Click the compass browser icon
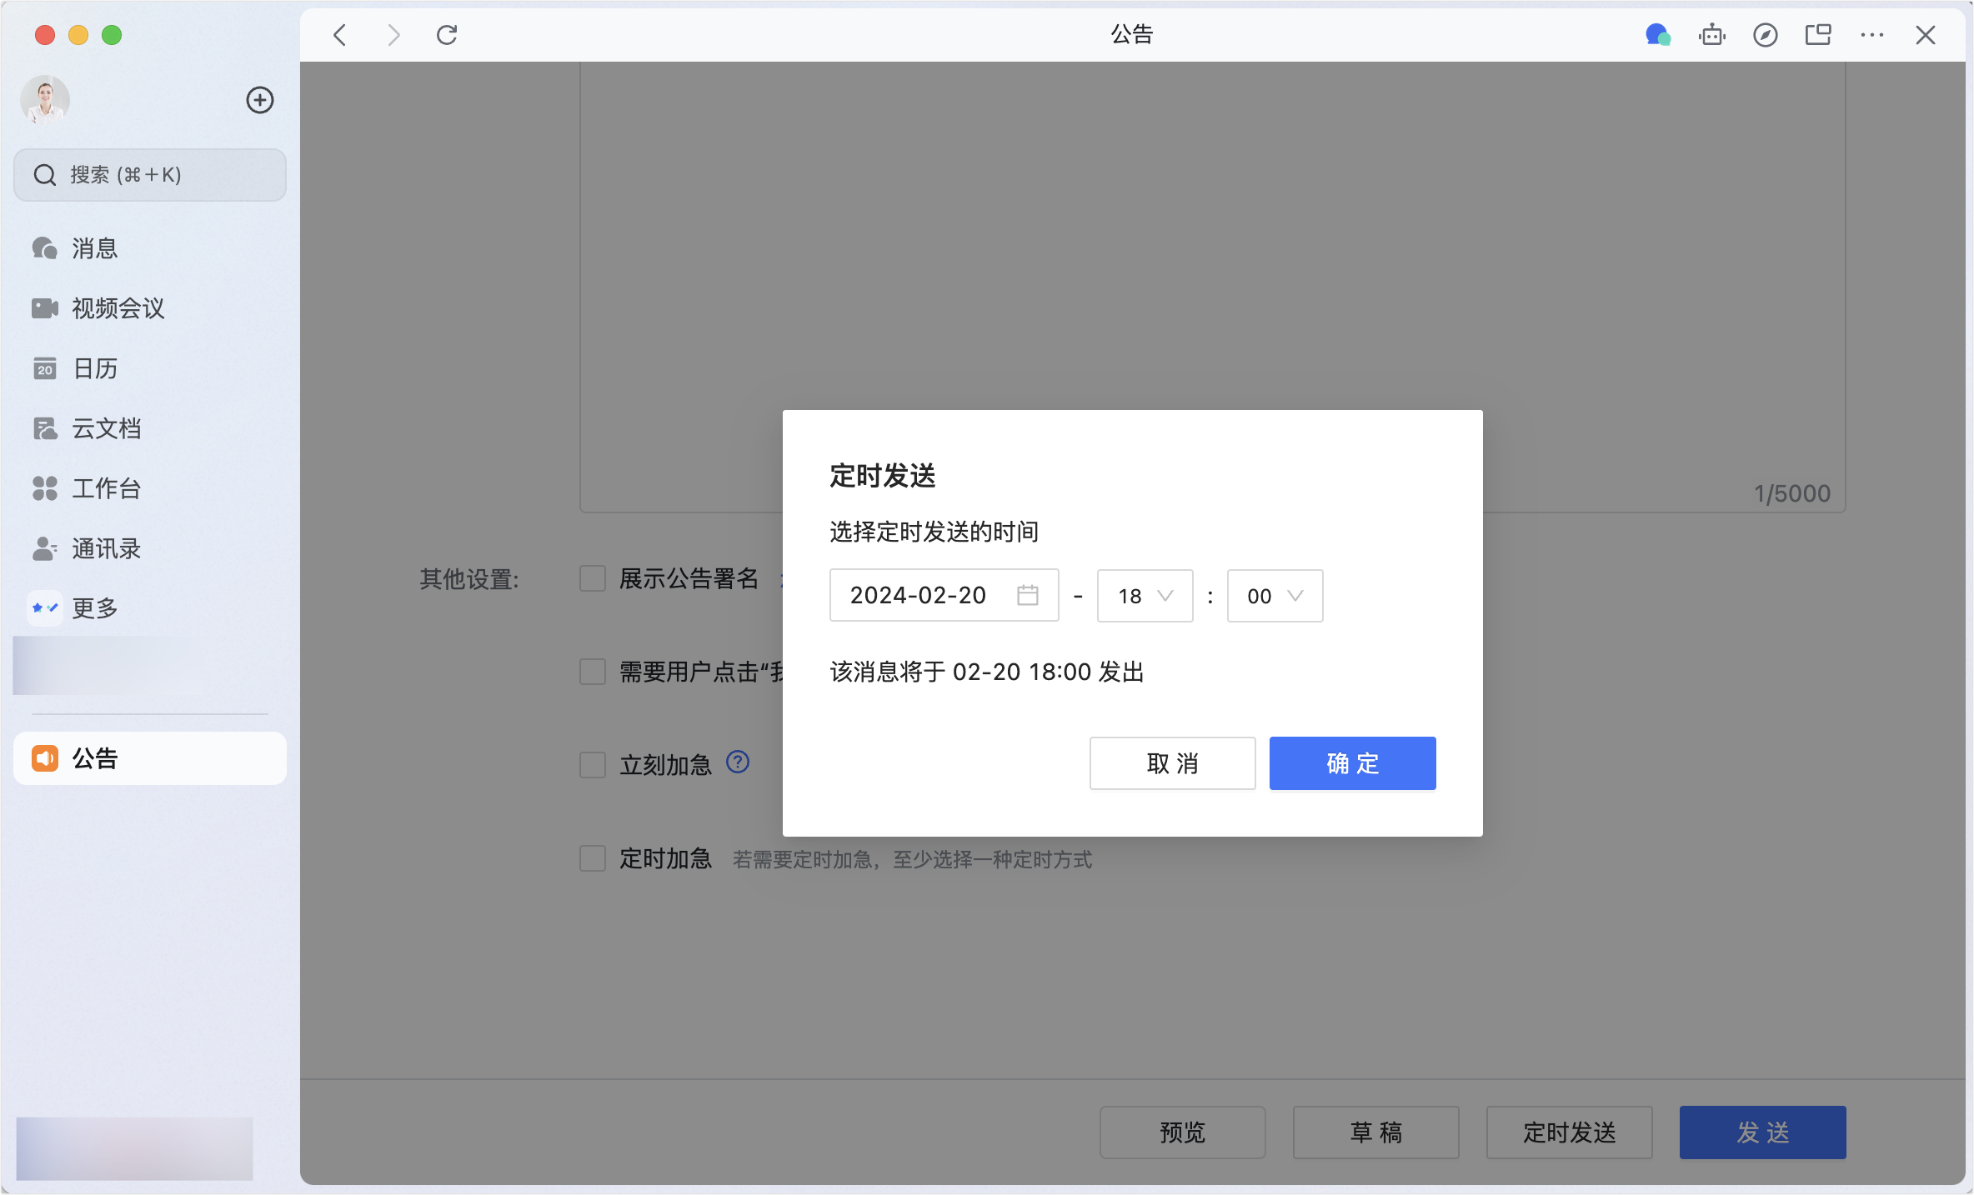 point(1765,35)
